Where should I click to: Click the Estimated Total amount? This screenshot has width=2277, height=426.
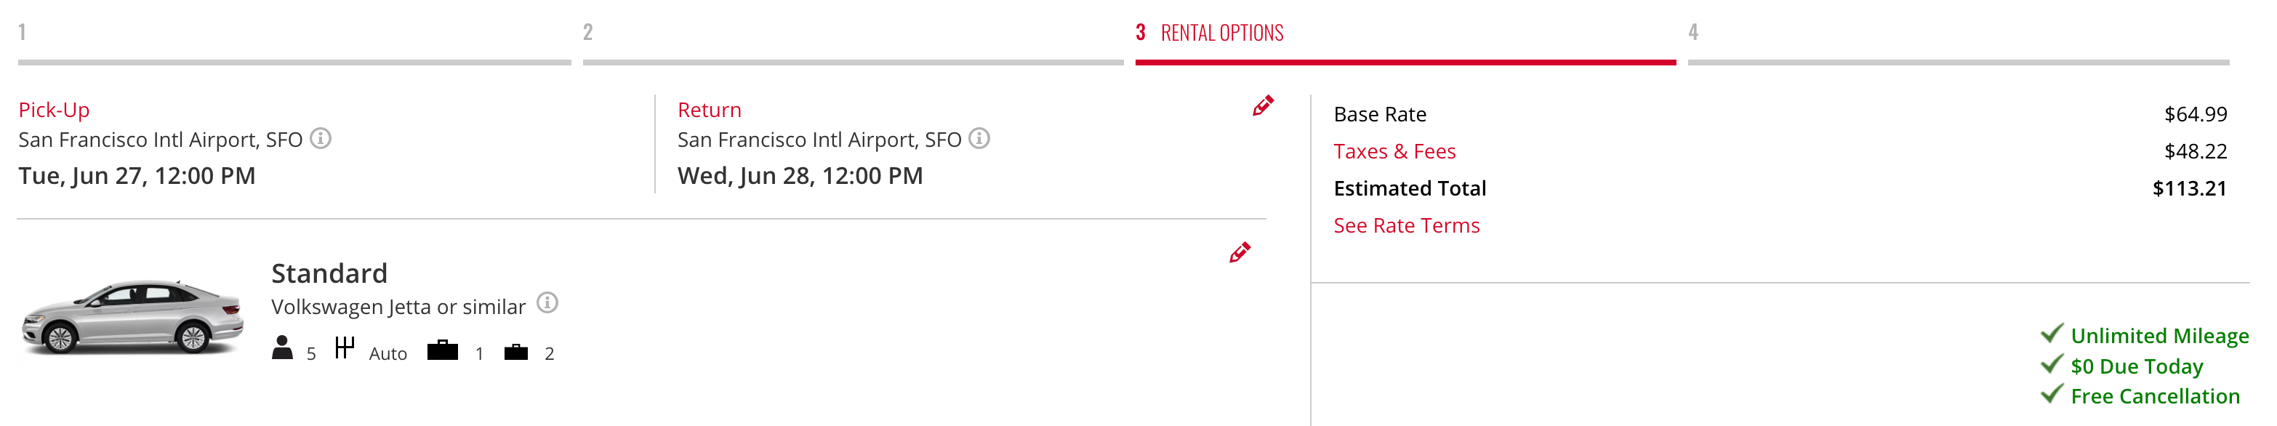(2188, 188)
